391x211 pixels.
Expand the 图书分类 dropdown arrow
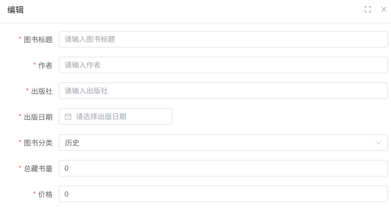379,142
